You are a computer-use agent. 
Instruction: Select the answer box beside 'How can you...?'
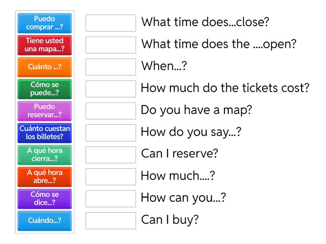[x=110, y=199]
